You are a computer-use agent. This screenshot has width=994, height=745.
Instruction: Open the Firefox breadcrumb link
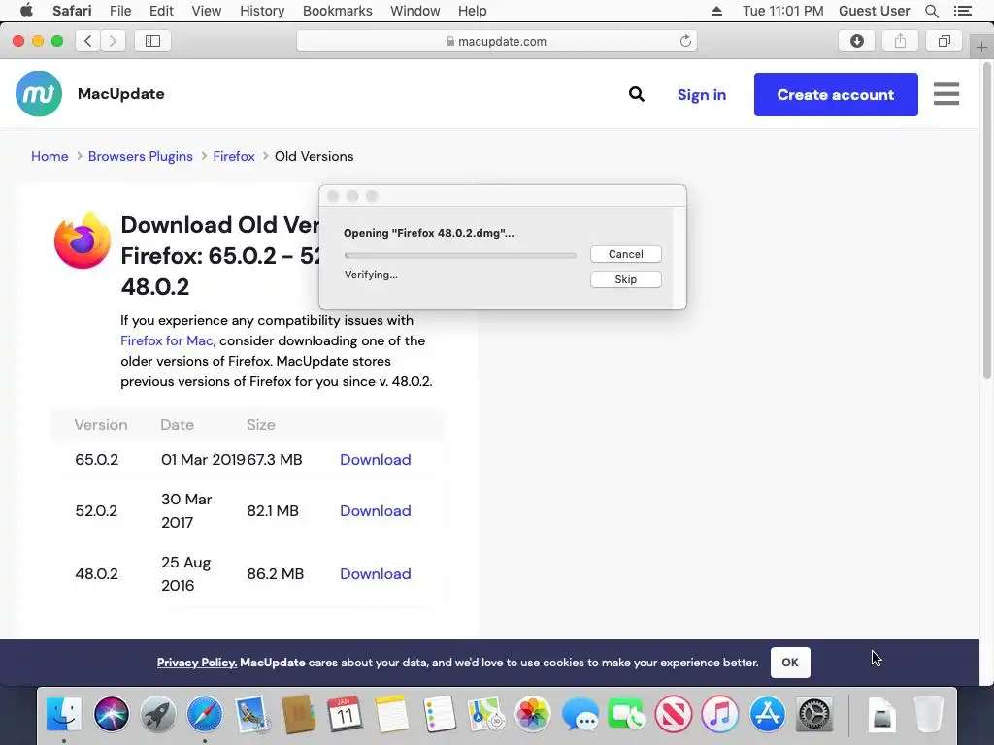click(234, 156)
